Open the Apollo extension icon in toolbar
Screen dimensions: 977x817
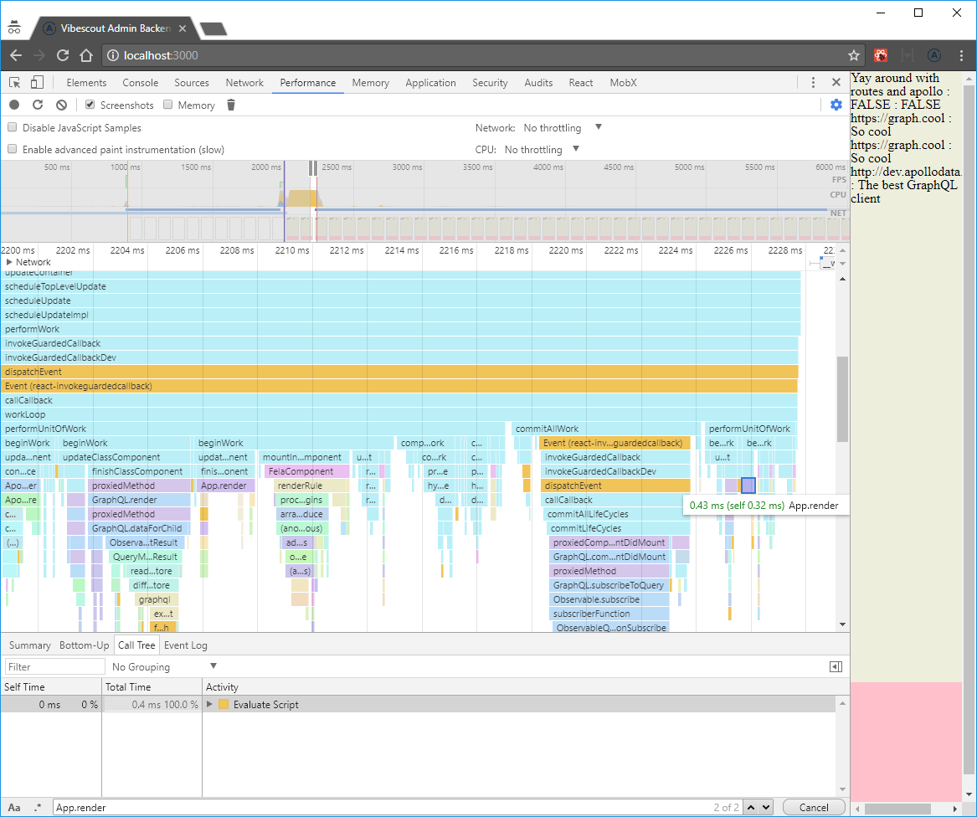tap(934, 55)
